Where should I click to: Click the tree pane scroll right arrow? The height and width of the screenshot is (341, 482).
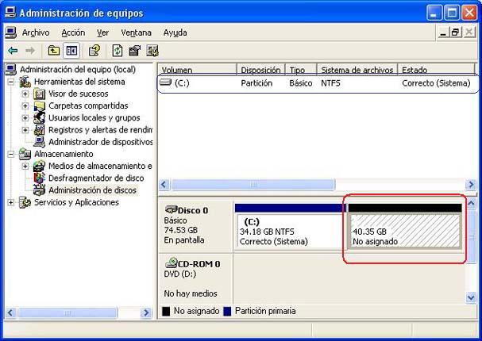pyautogui.click(x=146, y=313)
